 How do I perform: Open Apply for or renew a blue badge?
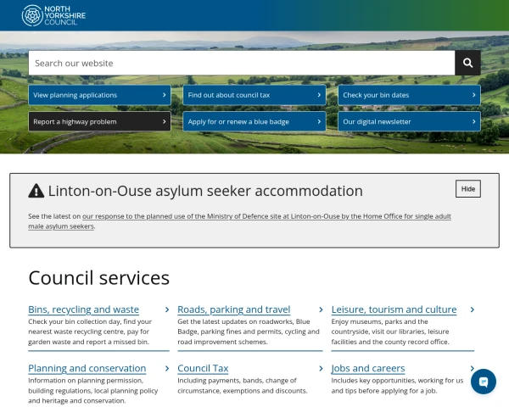pyautogui.click(x=255, y=122)
